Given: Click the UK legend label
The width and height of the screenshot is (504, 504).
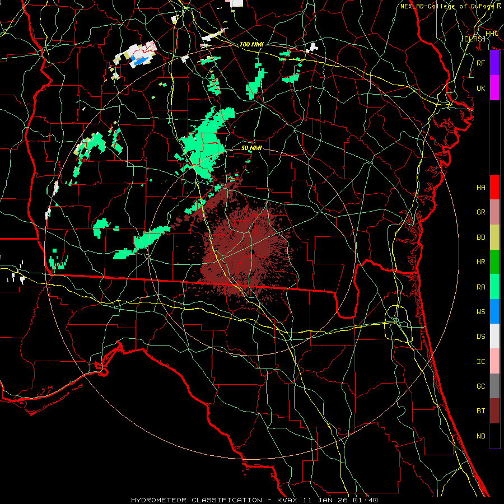Looking at the screenshot, I should click(x=481, y=88).
